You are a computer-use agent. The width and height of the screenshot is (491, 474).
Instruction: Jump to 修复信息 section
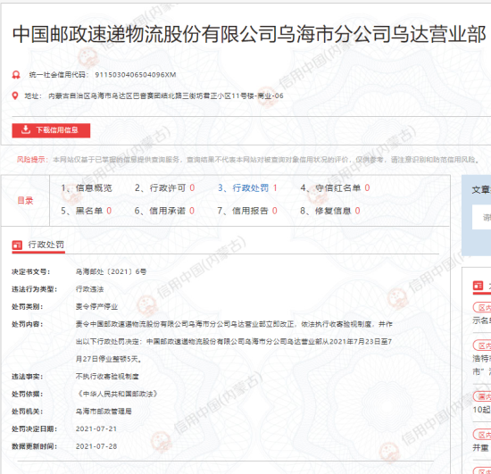330,211
